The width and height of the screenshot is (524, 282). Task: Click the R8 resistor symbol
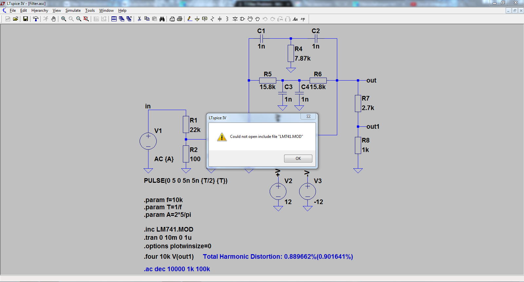[x=358, y=145]
